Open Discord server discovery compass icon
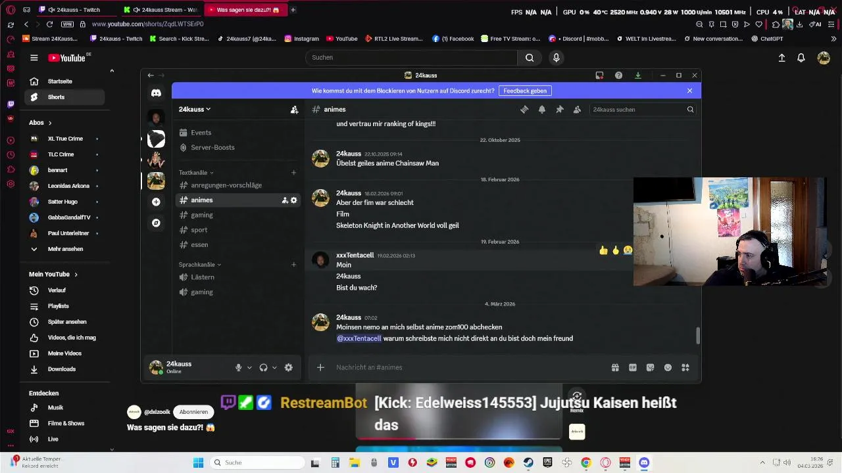The height and width of the screenshot is (473, 842). (x=156, y=223)
